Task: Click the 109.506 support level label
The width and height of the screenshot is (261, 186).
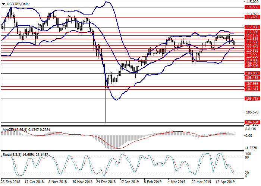Action: click(x=252, y=67)
